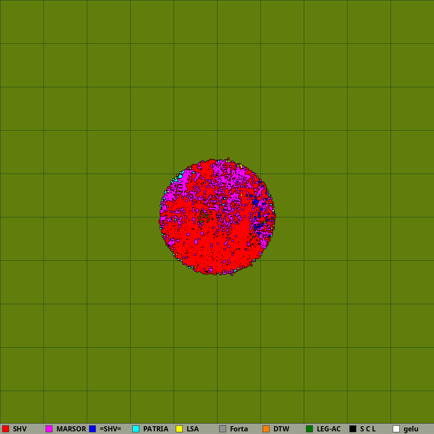This screenshot has width=434, height=434.
Task: Click the yellow LSA legend swatch
Action: pyautogui.click(x=179, y=429)
